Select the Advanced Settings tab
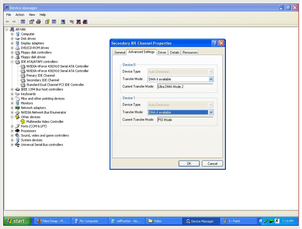Viewport: 302px width, 229px height. point(141,52)
